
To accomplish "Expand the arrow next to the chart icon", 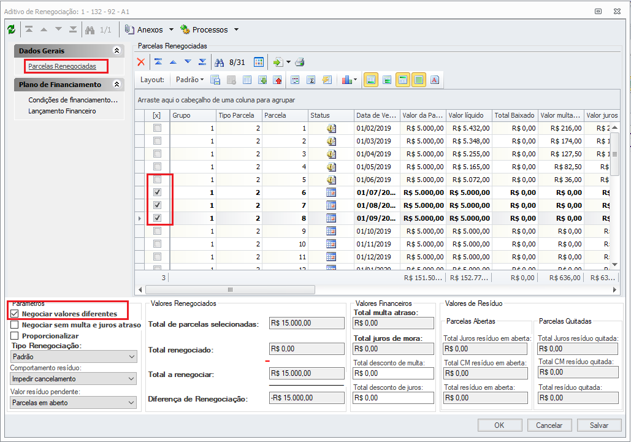I will [355, 80].
